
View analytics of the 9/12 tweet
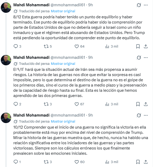[x=112, y=104]
